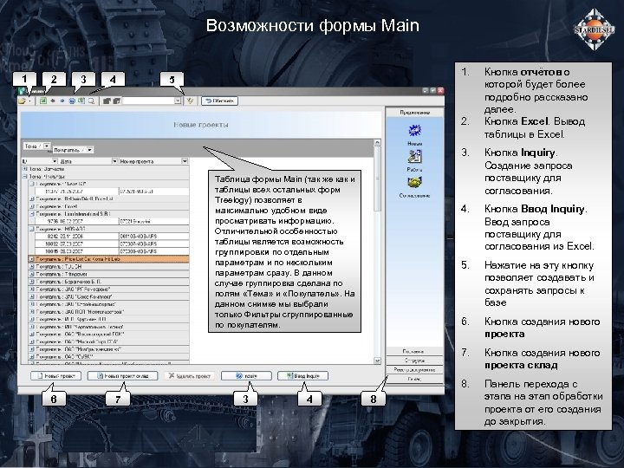Select the Новые icon in side panel
The image size is (624, 468).
[415, 132]
